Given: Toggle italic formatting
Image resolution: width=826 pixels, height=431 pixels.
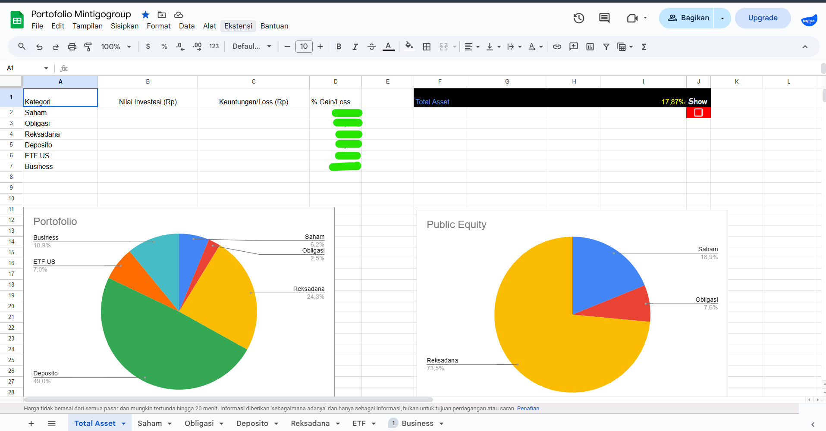Looking at the screenshot, I should pos(355,47).
